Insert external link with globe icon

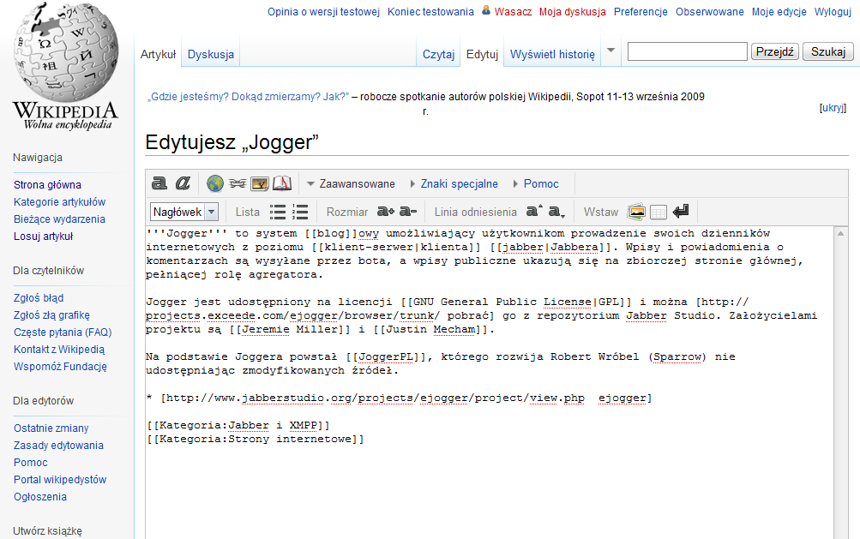pos(215,183)
